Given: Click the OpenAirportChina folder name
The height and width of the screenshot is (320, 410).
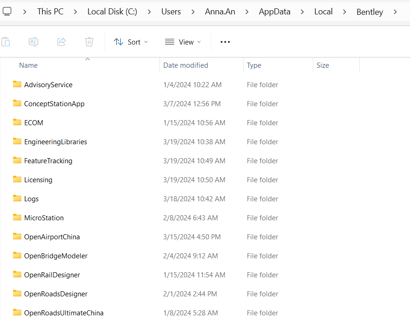Looking at the screenshot, I should [52, 237].
